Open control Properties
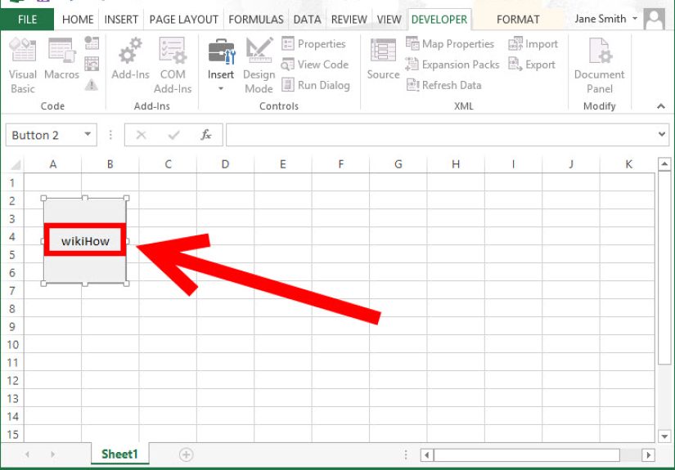The image size is (675, 470). click(x=313, y=44)
